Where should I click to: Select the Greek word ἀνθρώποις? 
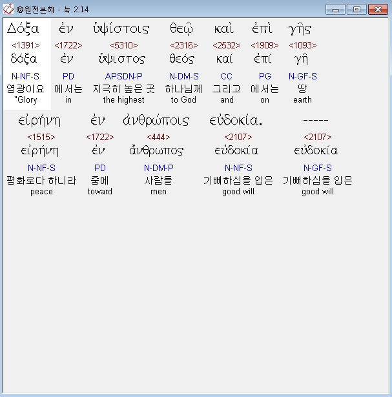pos(156,121)
